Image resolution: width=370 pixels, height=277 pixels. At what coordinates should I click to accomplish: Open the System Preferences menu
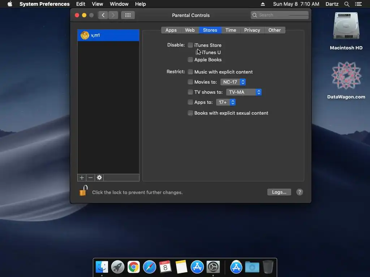pos(44,4)
